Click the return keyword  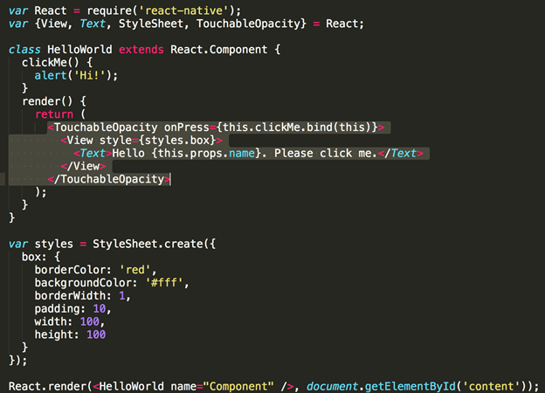pos(54,114)
